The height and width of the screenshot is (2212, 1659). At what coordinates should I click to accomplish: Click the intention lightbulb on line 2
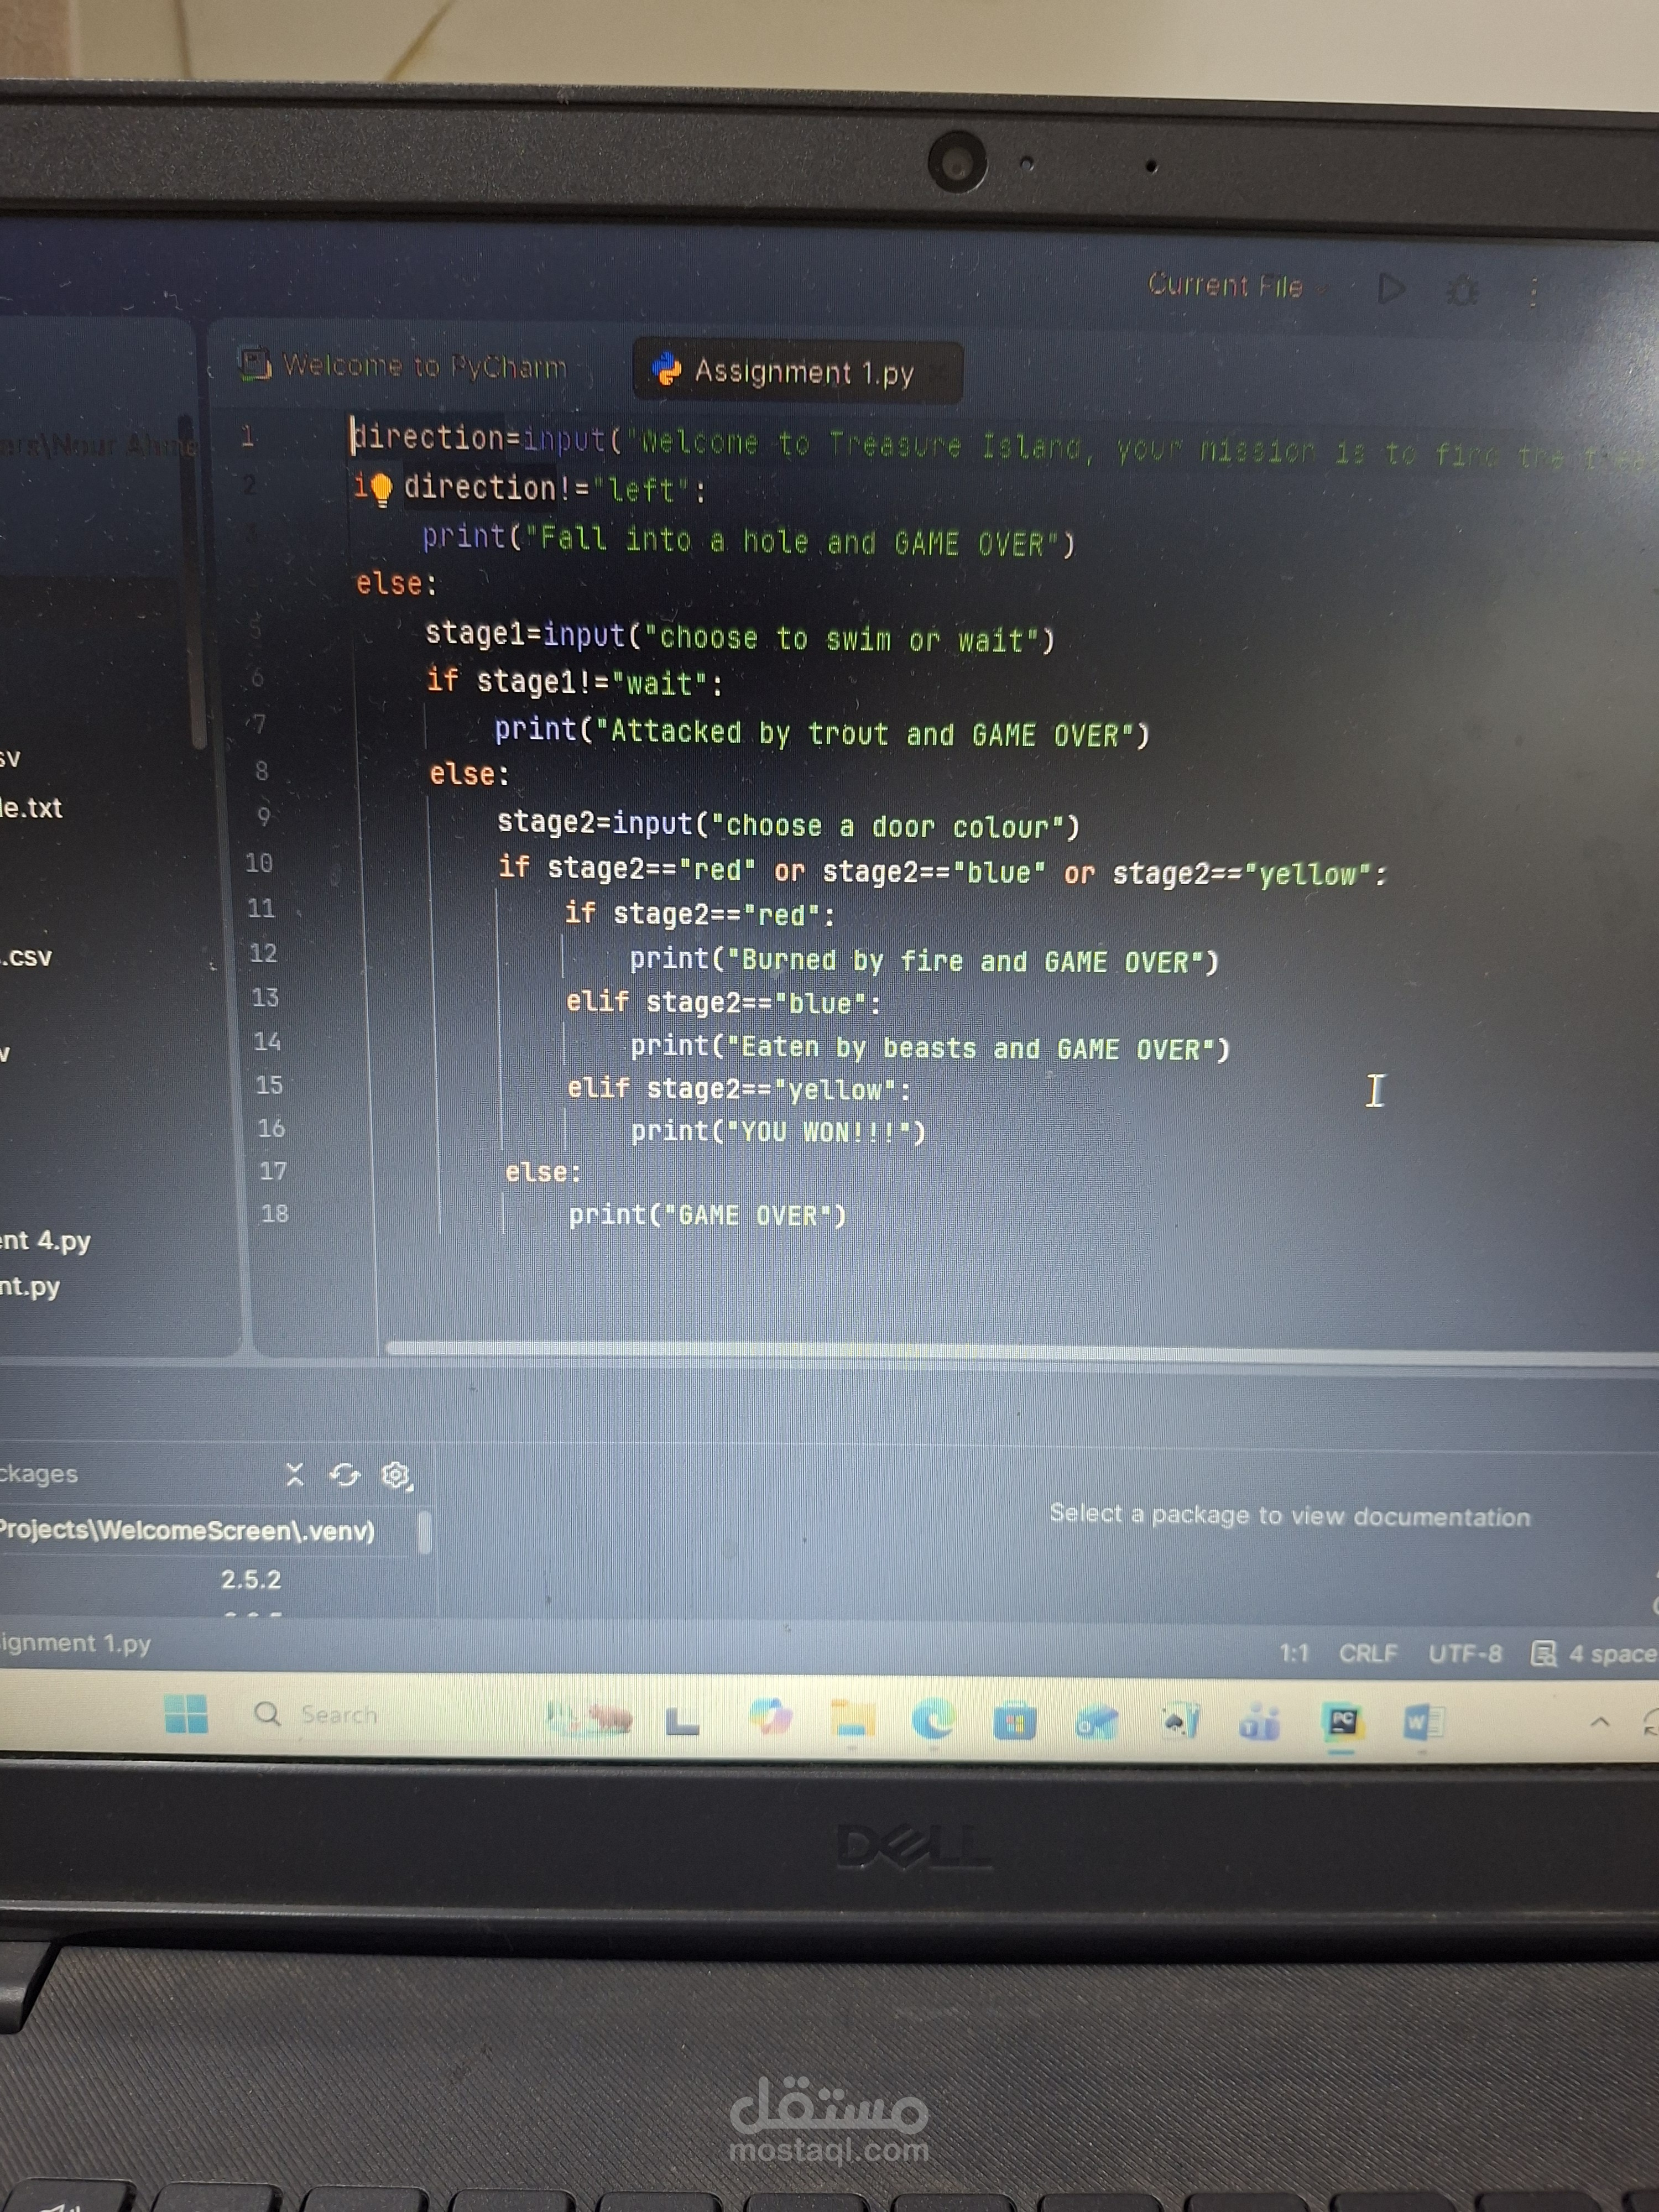(382, 489)
